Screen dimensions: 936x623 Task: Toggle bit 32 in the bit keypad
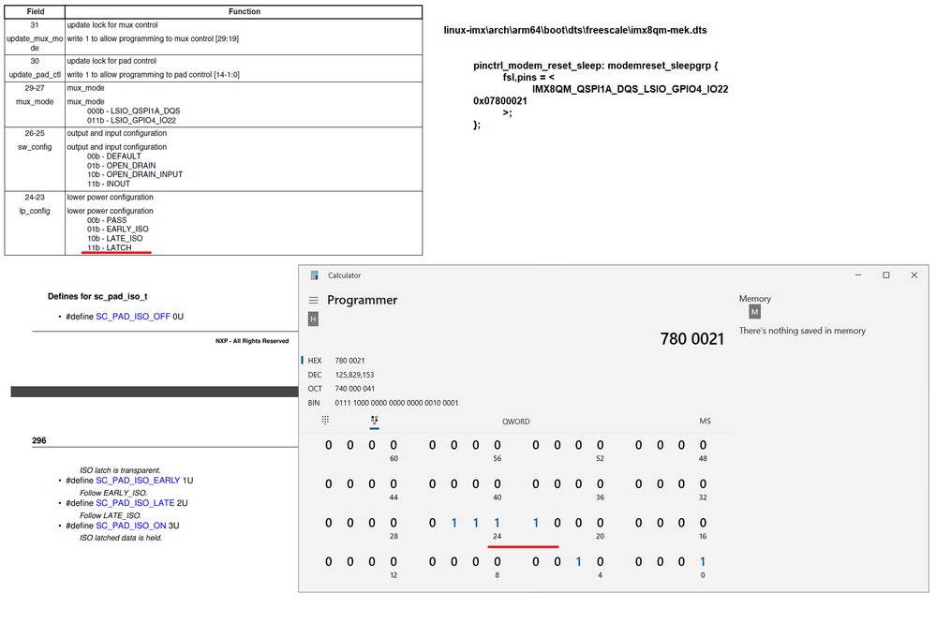pyautogui.click(x=703, y=484)
